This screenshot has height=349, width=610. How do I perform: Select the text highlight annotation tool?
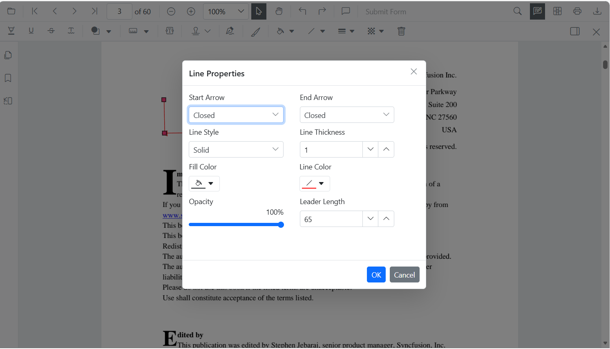coord(11,31)
